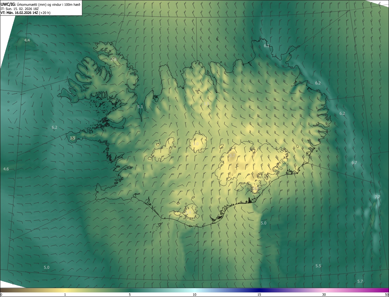
Task: Click the 4.6 value label on the map
Action: click(x=6, y=169)
